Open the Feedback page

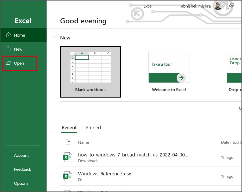click(x=22, y=169)
